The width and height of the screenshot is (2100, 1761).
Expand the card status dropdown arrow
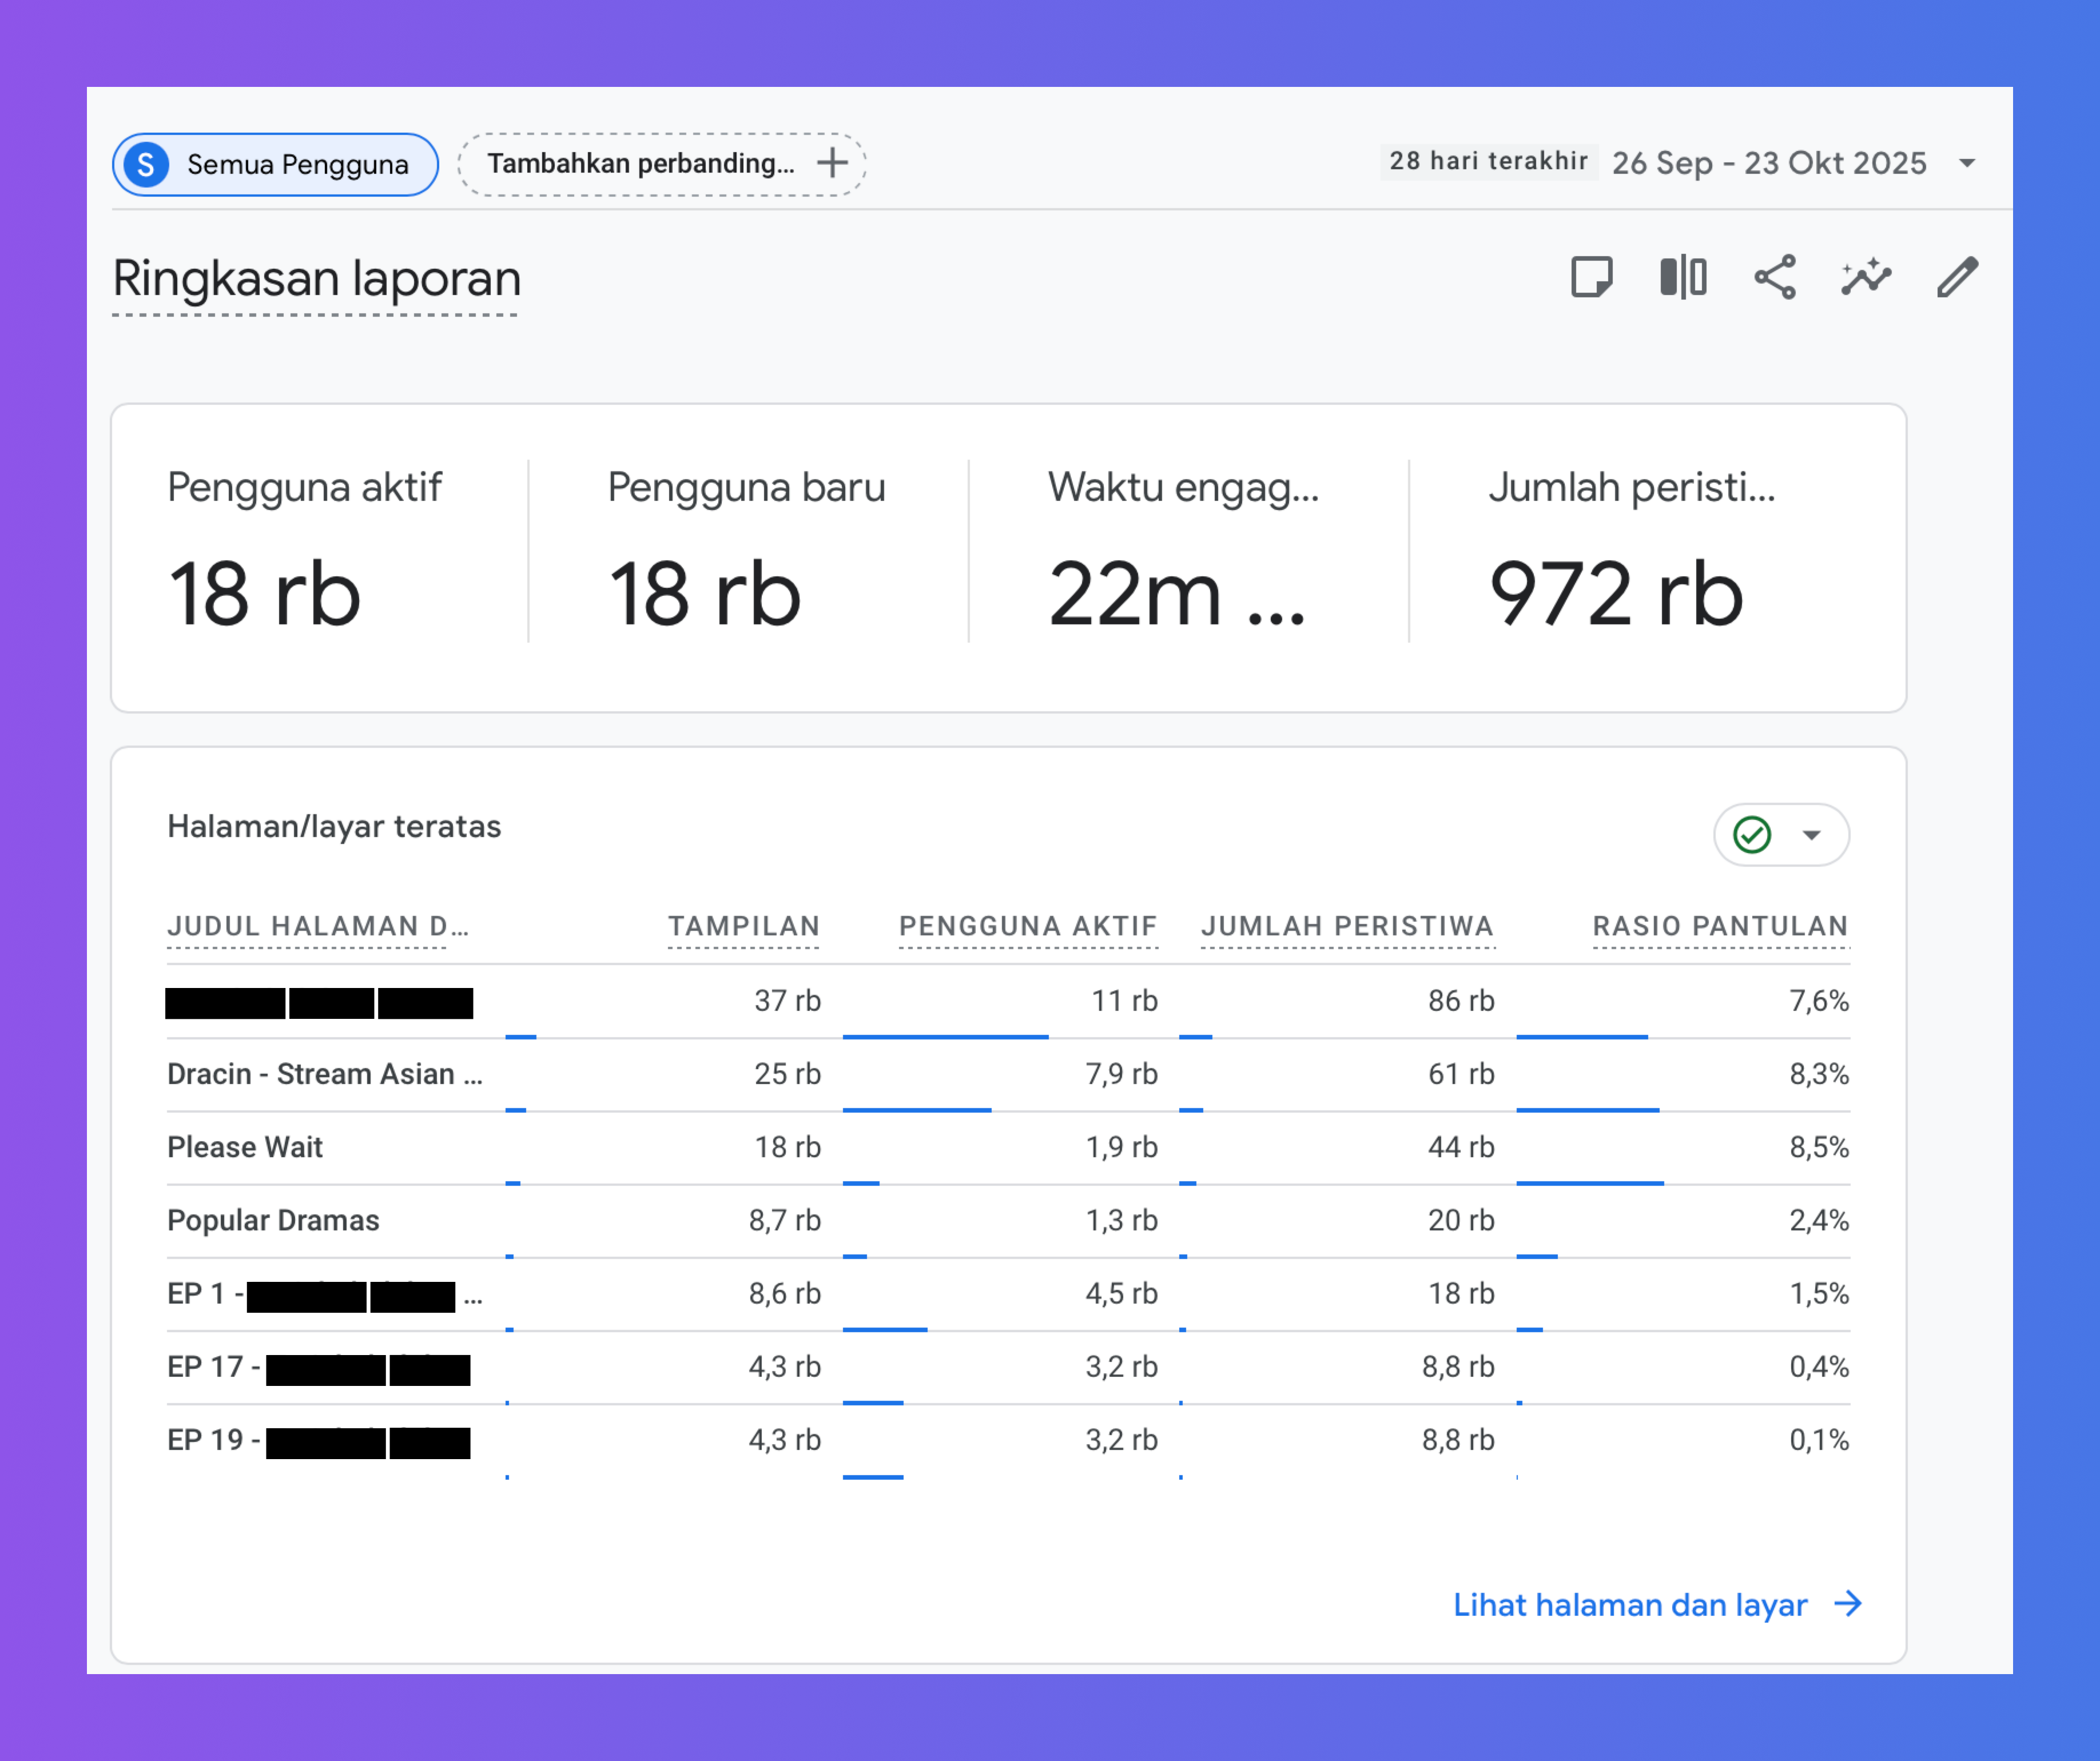[x=1811, y=834]
